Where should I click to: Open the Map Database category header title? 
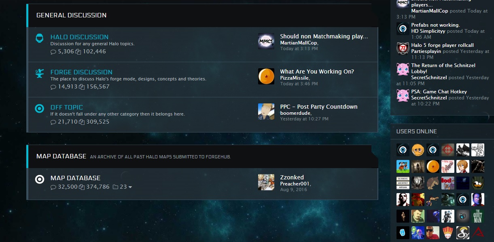[61, 156]
